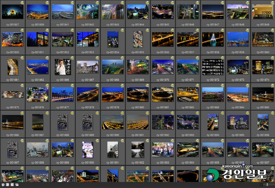The width and height of the screenshot is (275, 188).
Task: Open the portrait of man thumbnail cy-001866
Action: [x=62, y=67]
